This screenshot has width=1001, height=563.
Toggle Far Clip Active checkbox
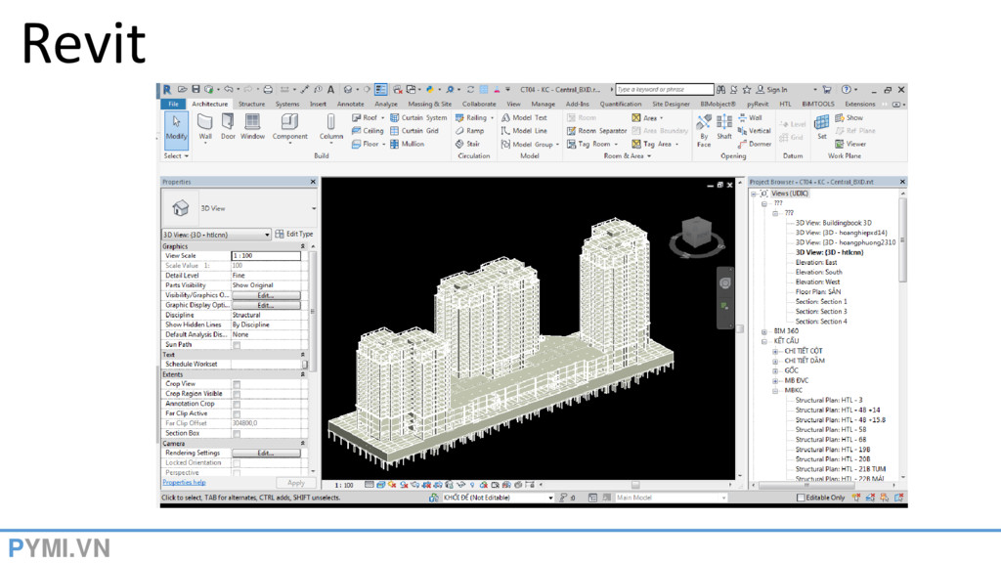(237, 414)
